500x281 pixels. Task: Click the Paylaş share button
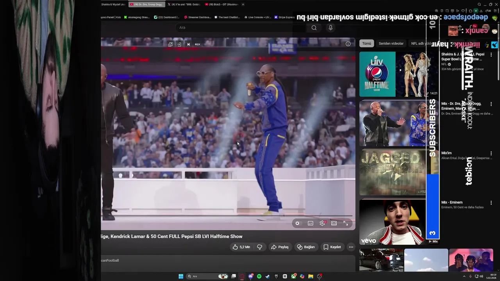click(280, 247)
